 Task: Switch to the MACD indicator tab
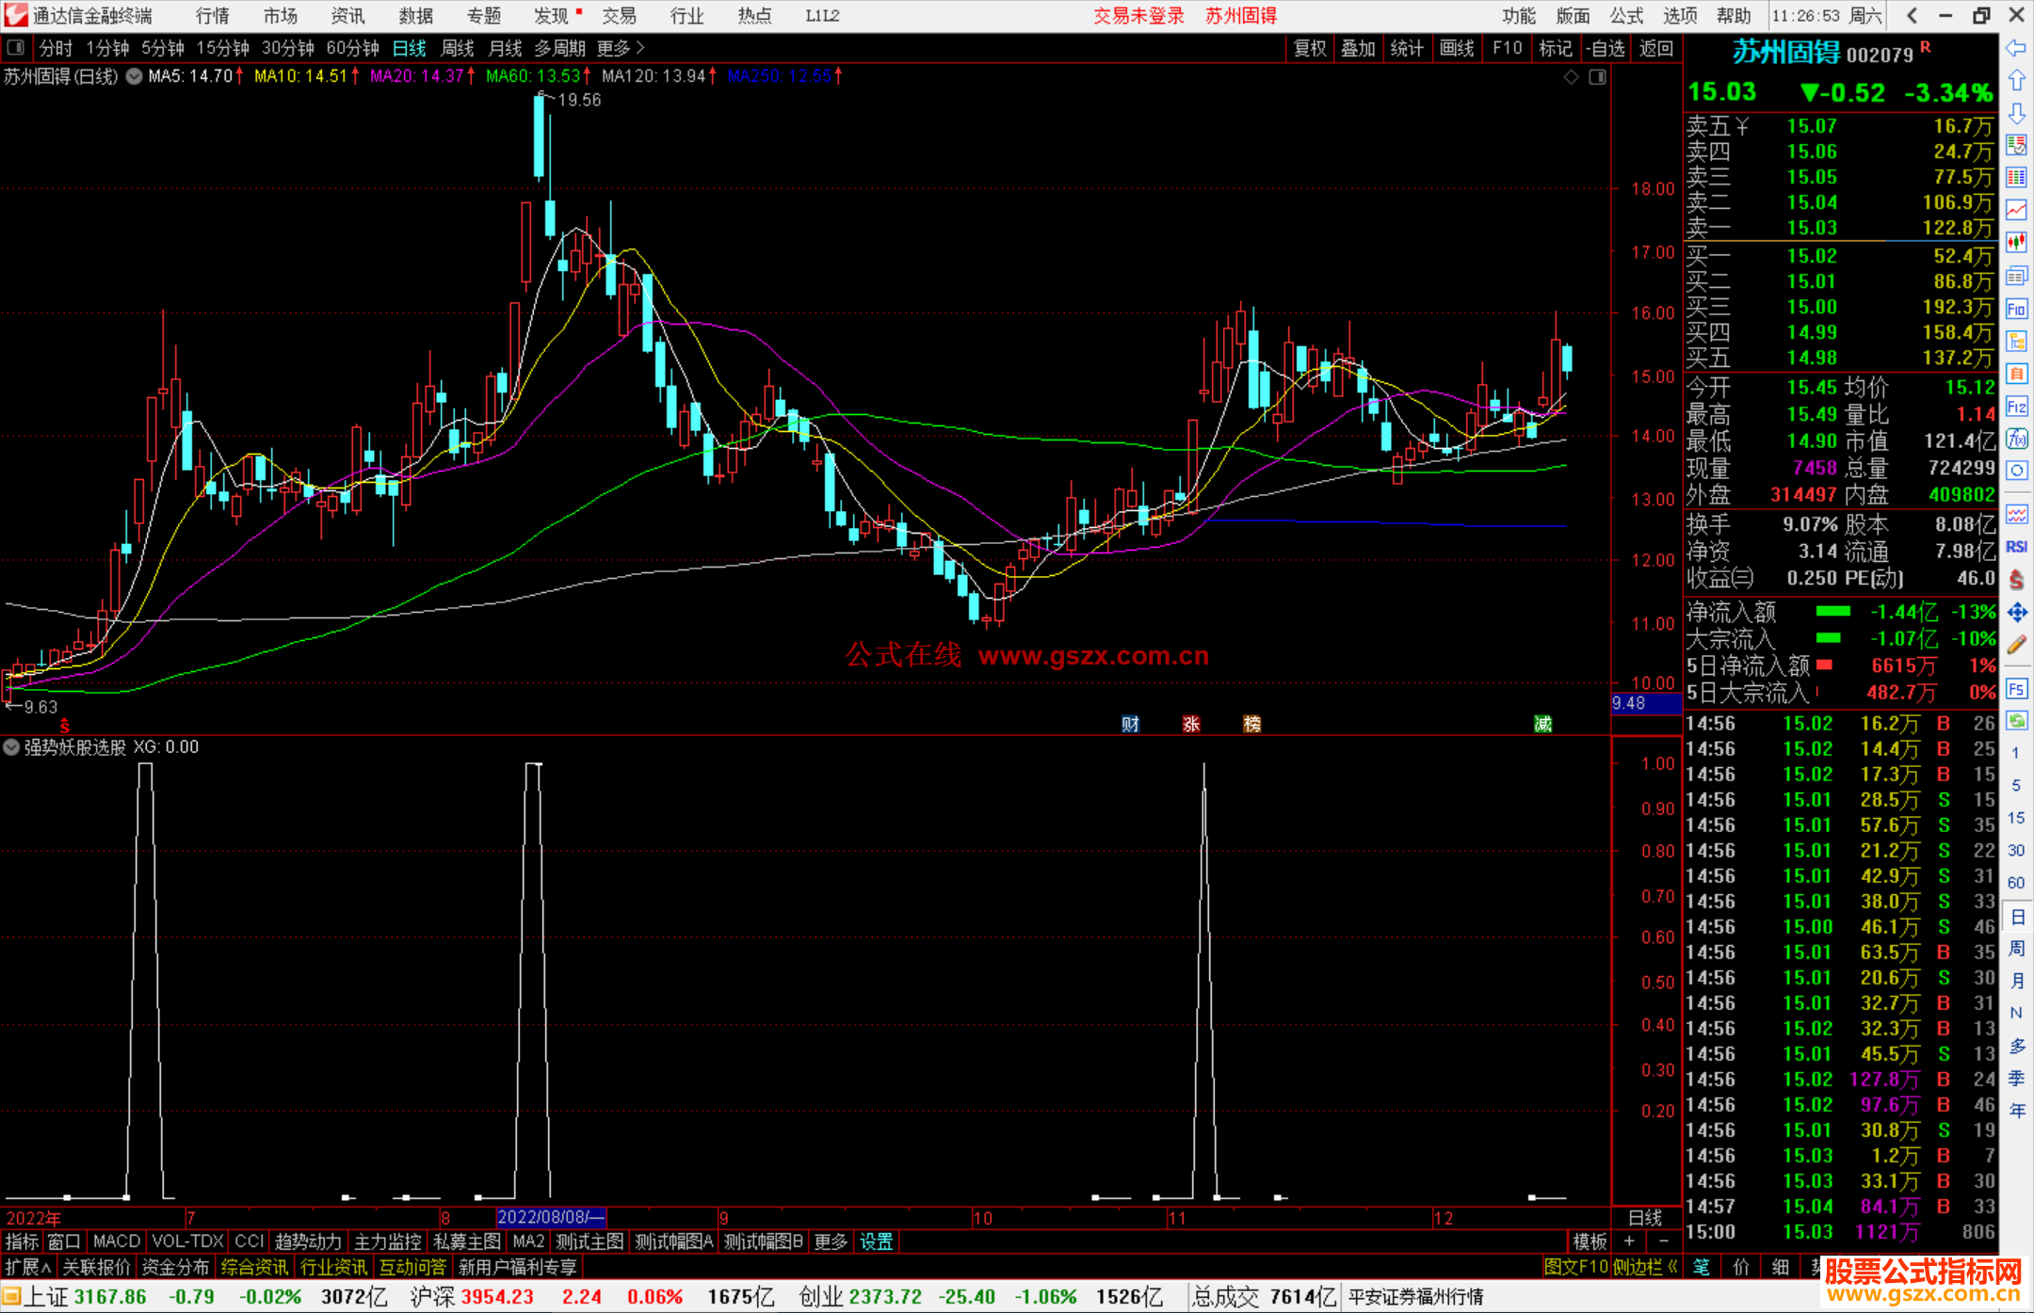pos(116,1241)
